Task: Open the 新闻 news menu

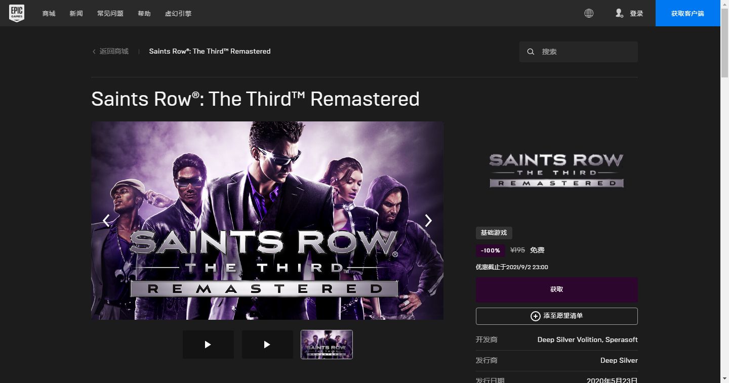Action: [x=76, y=14]
